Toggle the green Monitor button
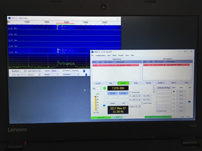 coord(123,83)
